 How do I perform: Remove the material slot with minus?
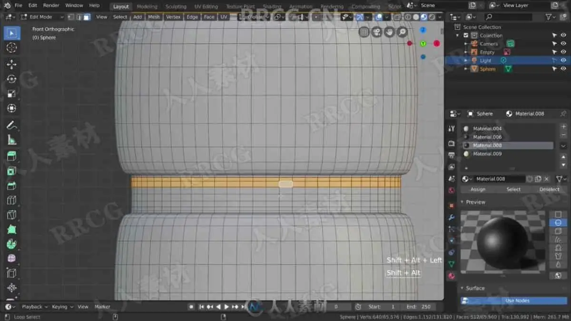tap(563, 135)
